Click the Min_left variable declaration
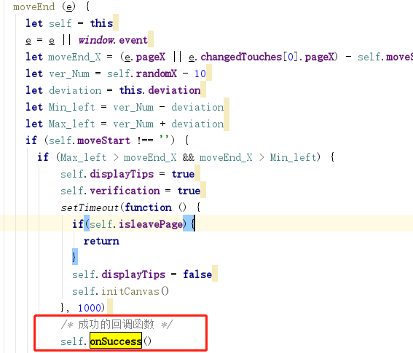Screen dimensions: 413x353 pos(71,107)
